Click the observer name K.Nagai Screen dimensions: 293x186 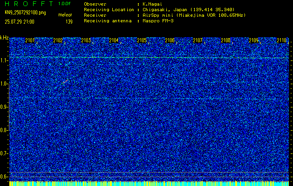click(151, 4)
